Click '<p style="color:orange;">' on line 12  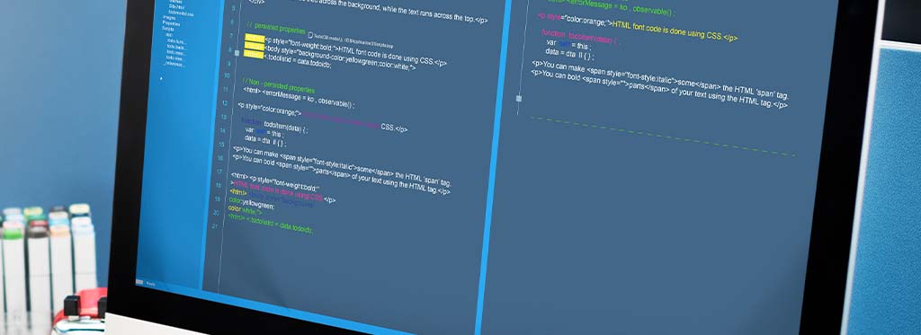tap(270, 110)
